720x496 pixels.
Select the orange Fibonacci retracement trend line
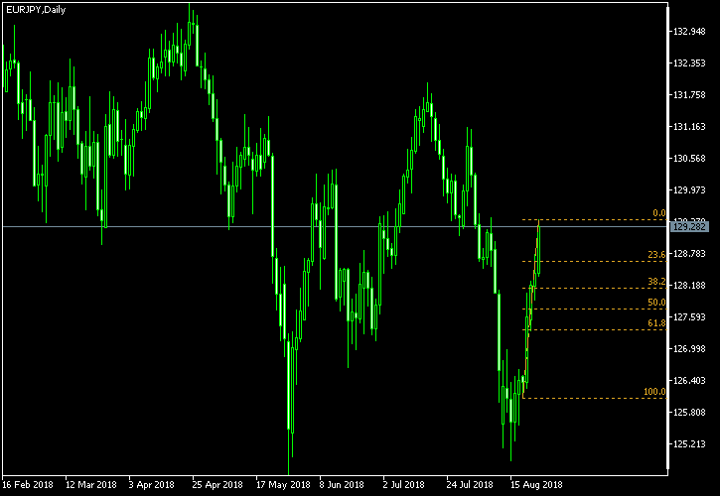[x=531, y=310]
